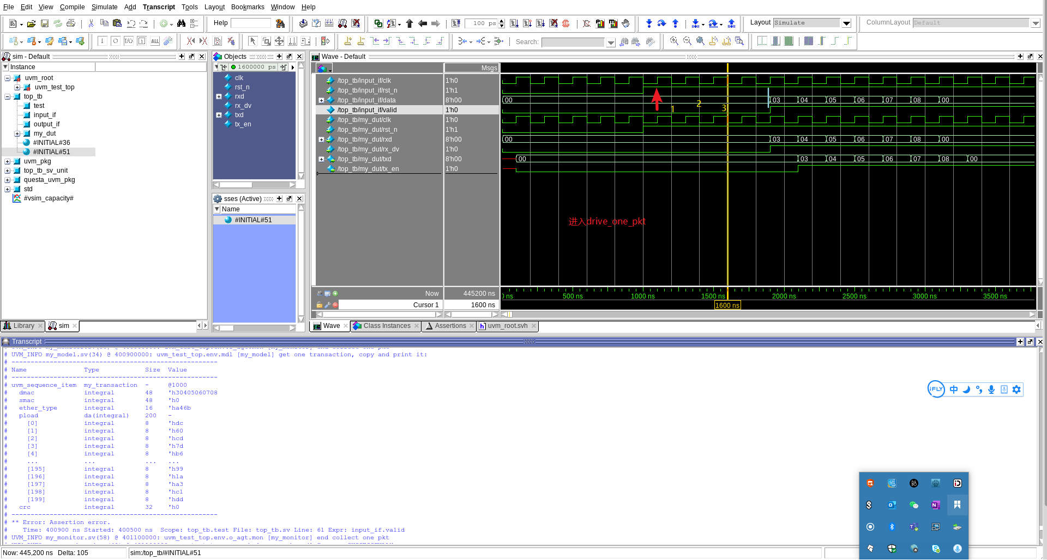Expand the my_dut tree node
The image size is (1047, 560).
point(17,133)
